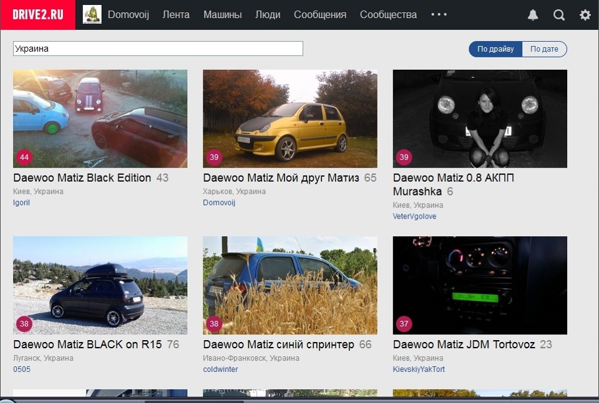The height and width of the screenshot is (403, 599).
Task: Open Daewoo Matiz Мой друг Матиз title
Action: click(281, 178)
